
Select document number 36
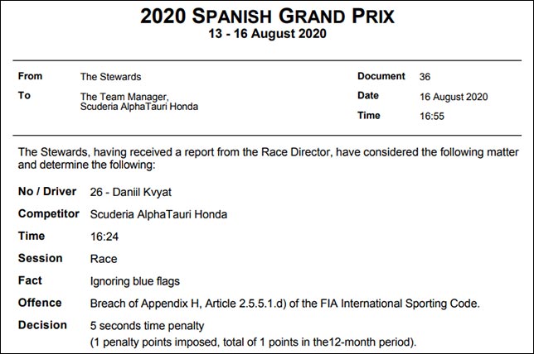(425, 76)
